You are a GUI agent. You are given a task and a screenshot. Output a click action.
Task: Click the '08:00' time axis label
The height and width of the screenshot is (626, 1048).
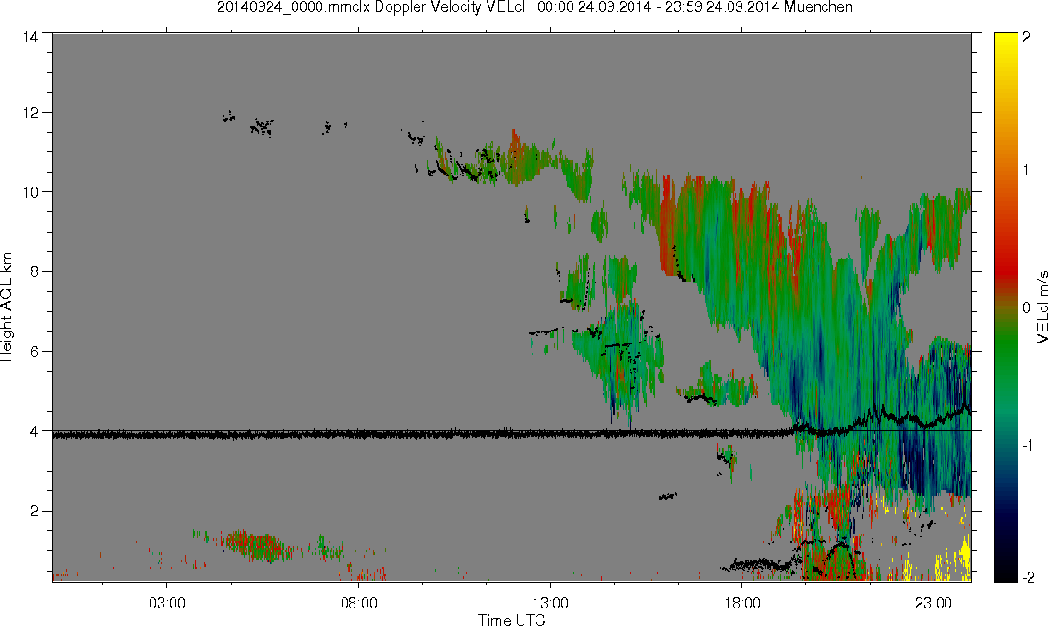[x=359, y=603]
